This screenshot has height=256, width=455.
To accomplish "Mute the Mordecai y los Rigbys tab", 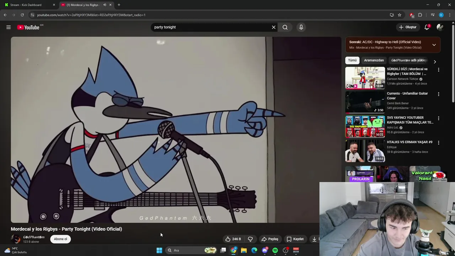I will (105, 5).
